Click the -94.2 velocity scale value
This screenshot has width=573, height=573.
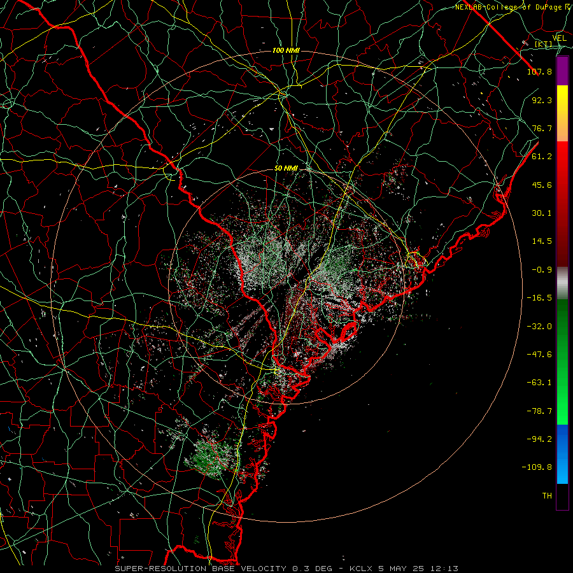pyautogui.click(x=539, y=439)
